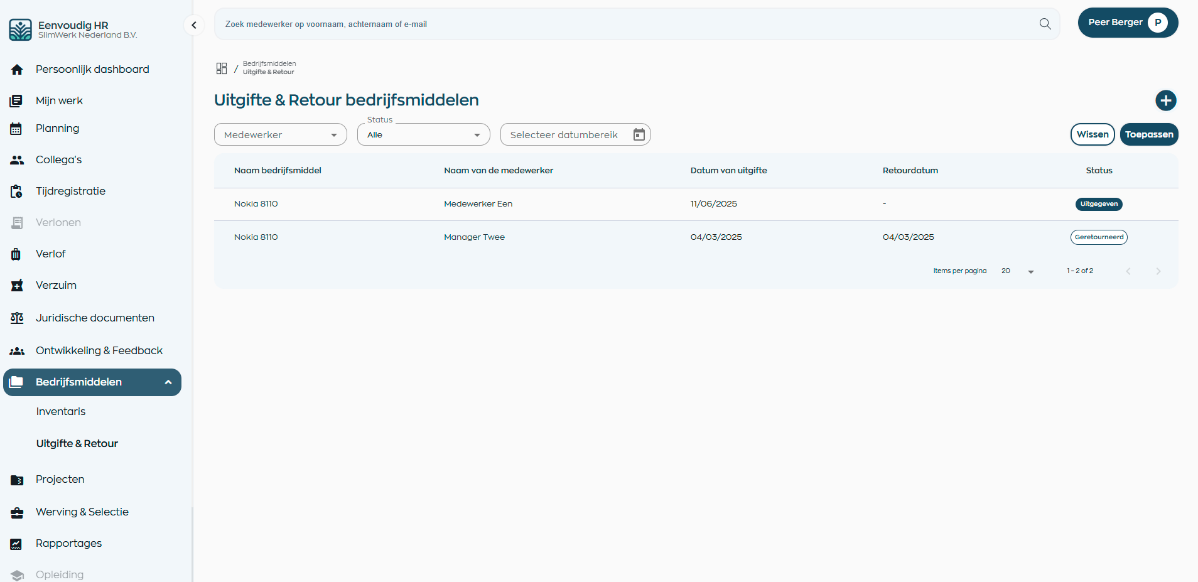Click the Wissen button
The image size is (1198, 582).
pos(1092,134)
